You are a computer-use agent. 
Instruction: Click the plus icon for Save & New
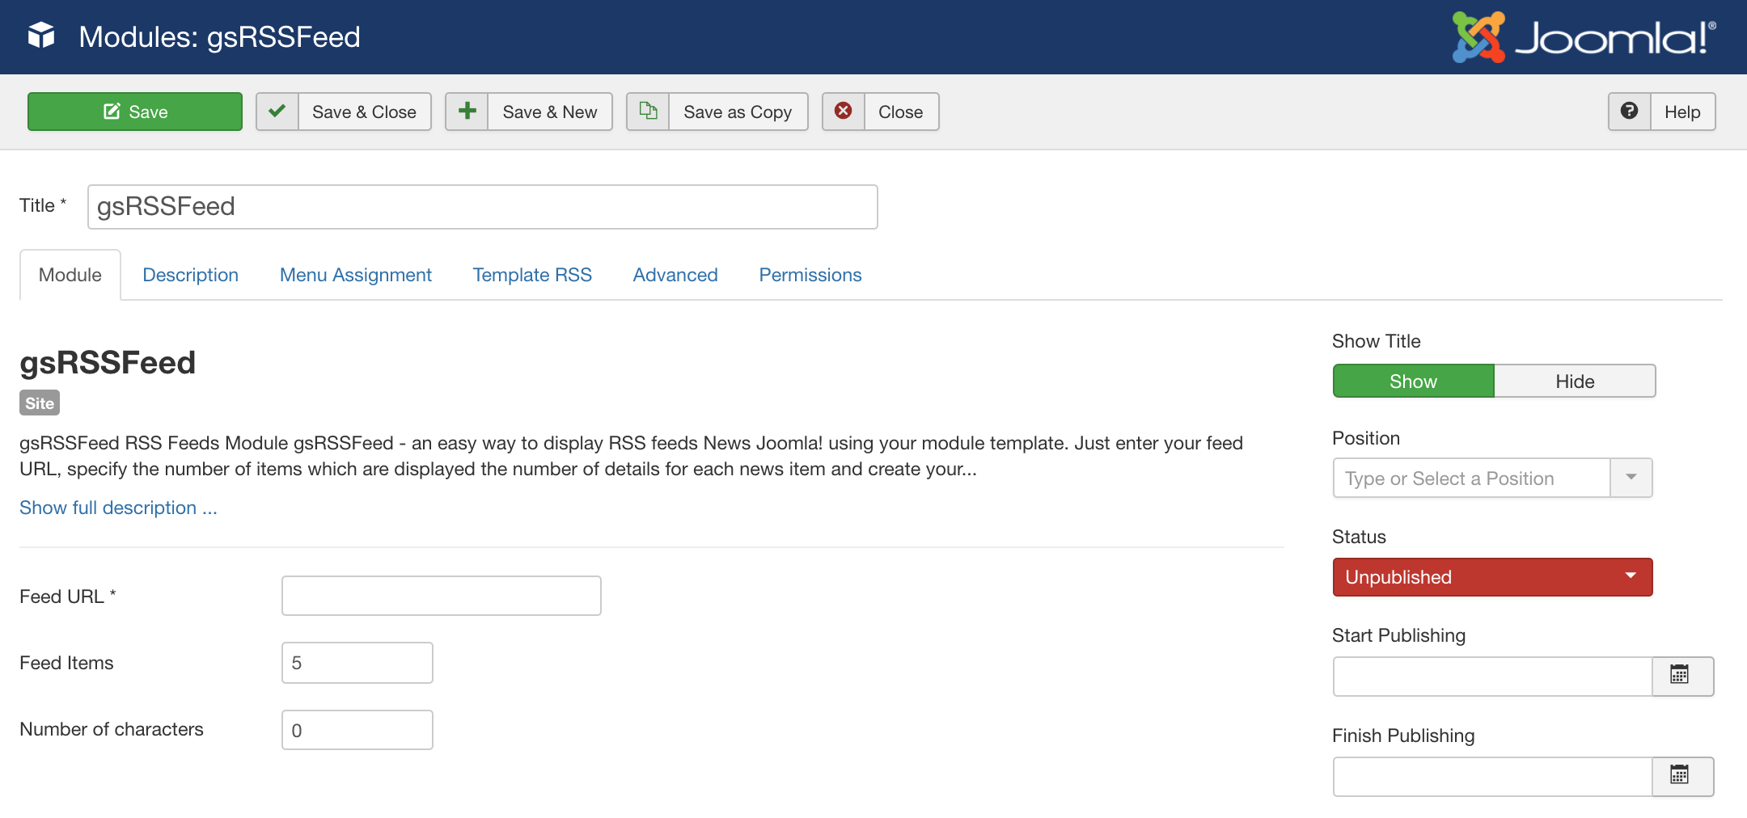(x=467, y=112)
